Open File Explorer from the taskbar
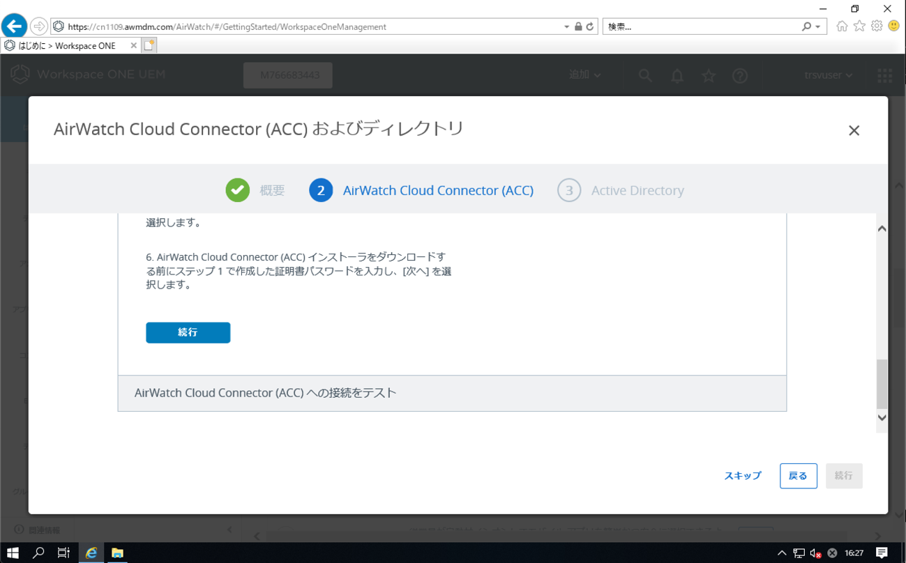906x563 pixels. (x=117, y=553)
